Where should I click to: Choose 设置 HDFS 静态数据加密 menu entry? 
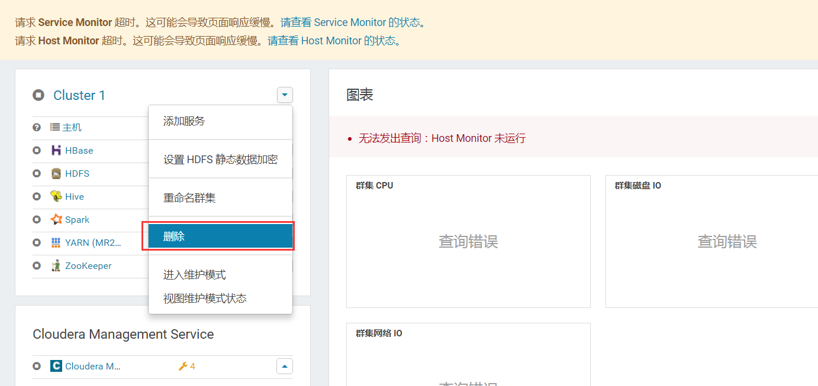click(220, 160)
